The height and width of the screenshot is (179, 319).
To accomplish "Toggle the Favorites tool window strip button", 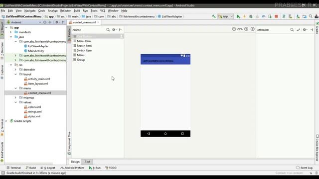I will coord(2,127).
